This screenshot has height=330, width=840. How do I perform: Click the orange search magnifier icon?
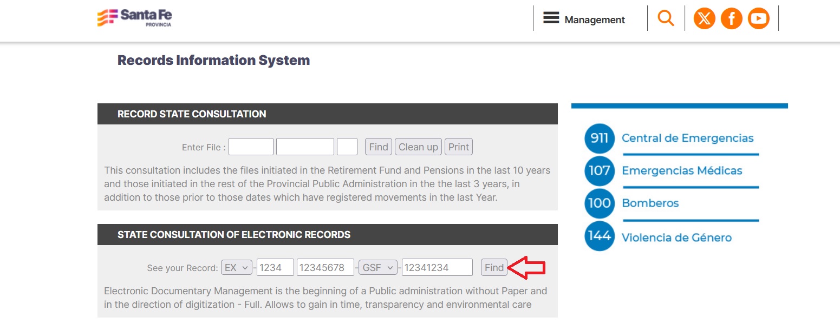(x=666, y=18)
